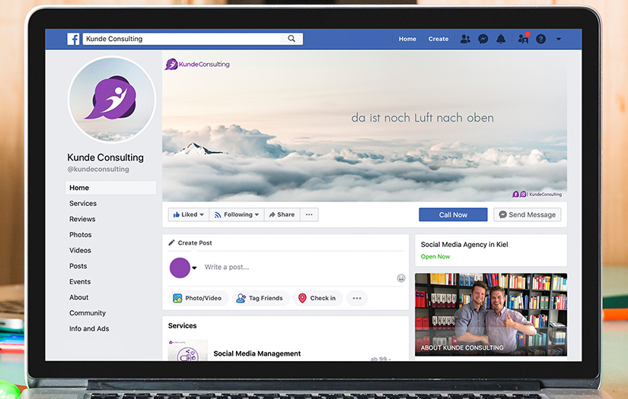The image size is (628, 399).
Task: Expand the account menu arrow
Action: [x=559, y=40]
